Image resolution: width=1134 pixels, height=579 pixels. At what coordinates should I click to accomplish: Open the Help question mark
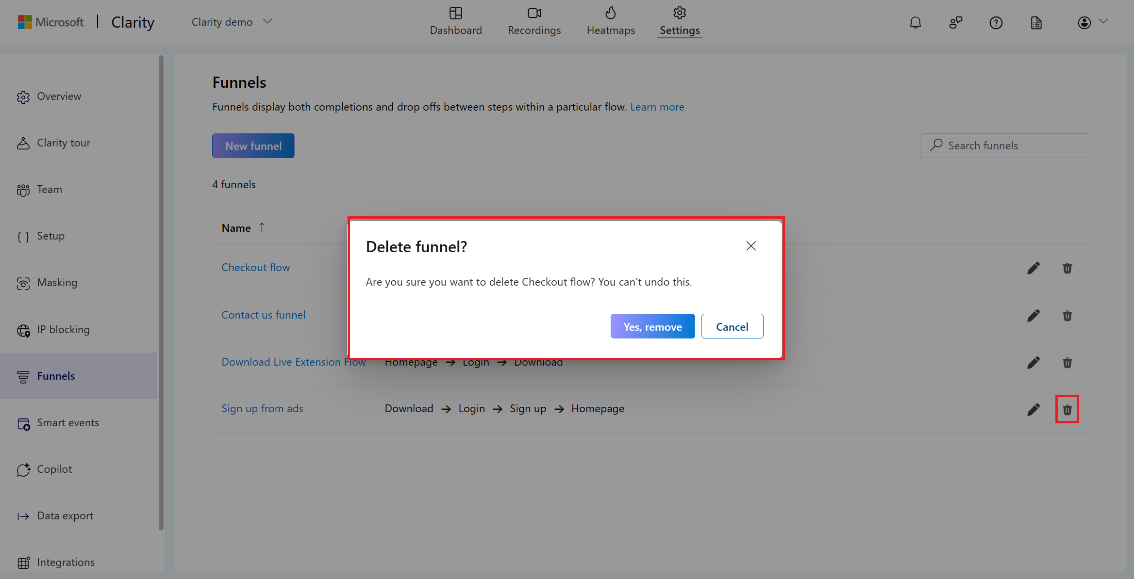[x=996, y=22]
